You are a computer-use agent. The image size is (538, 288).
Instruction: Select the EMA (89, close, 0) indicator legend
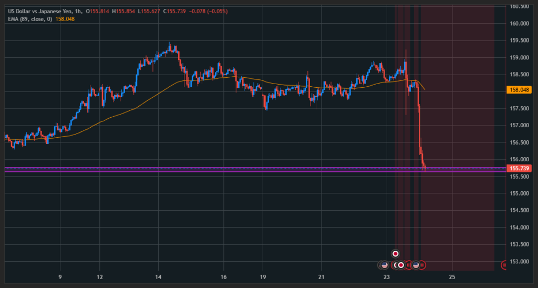30,18
